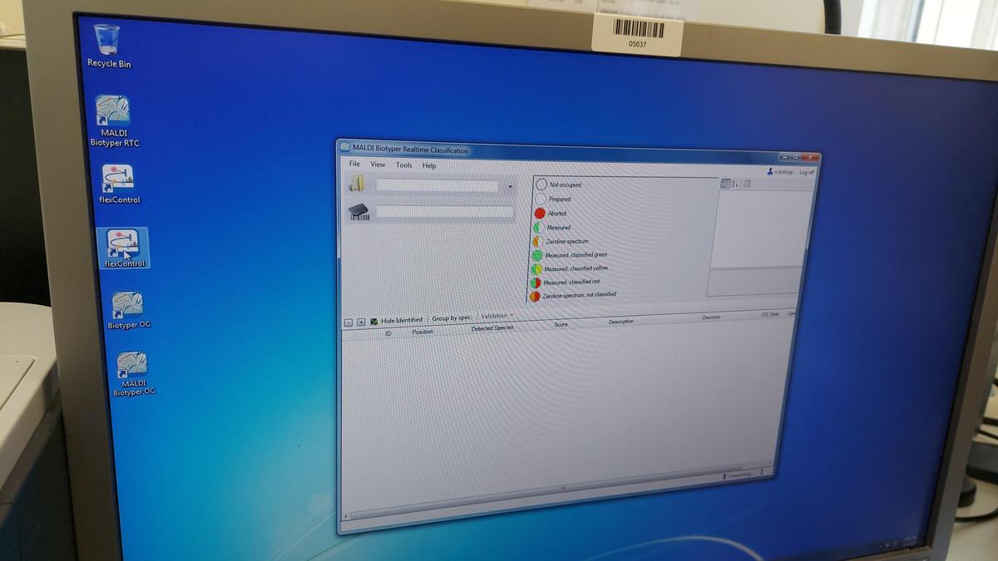Screen dimensions: 998x561
Task: Click the Log off link
Action: tap(807, 173)
